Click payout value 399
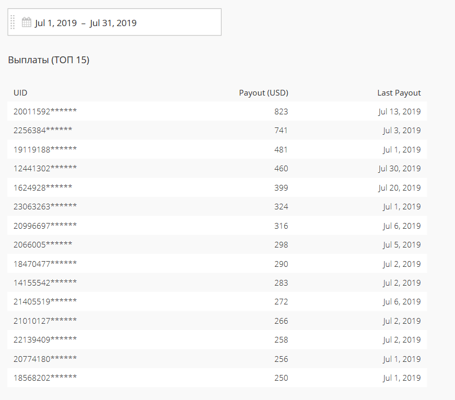This screenshot has height=400, width=455. coord(281,187)
